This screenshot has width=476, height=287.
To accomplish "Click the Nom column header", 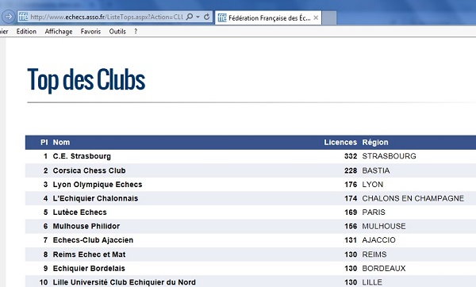I will pos(61,142).
